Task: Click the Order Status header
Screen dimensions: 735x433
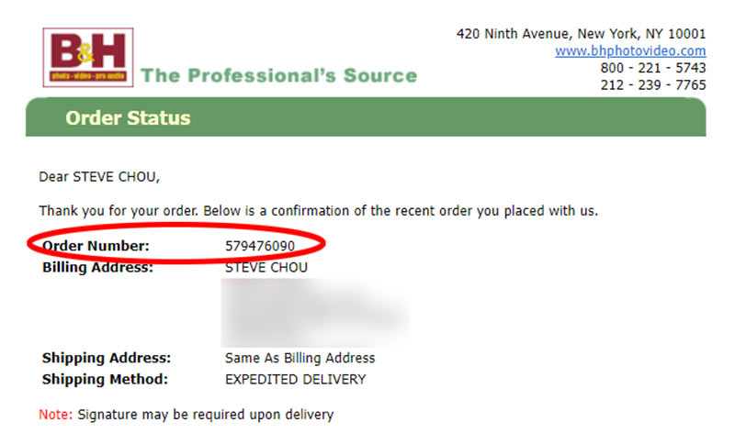Action: coord(128,118)
